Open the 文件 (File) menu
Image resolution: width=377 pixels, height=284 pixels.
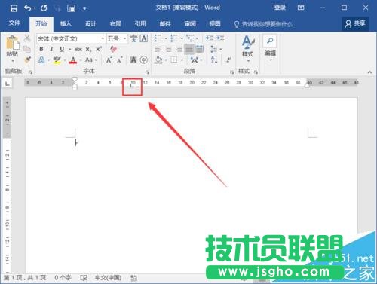14,23
